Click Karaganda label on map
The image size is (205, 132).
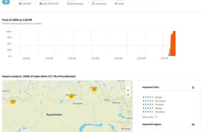pos(78,104)
